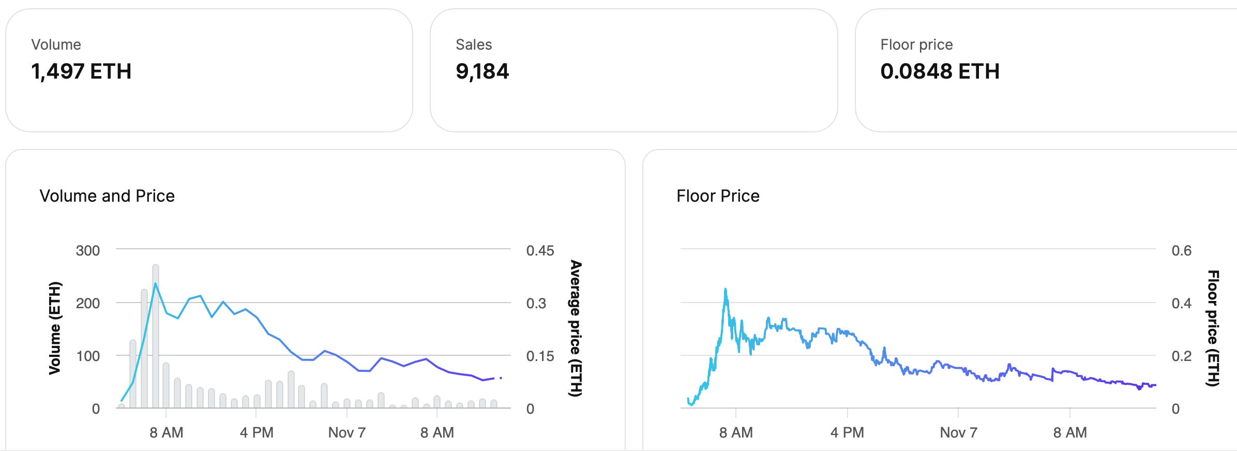Click the highest peak of the floor price line
This screenshot has width=1237, height=452.
(726, 290)
